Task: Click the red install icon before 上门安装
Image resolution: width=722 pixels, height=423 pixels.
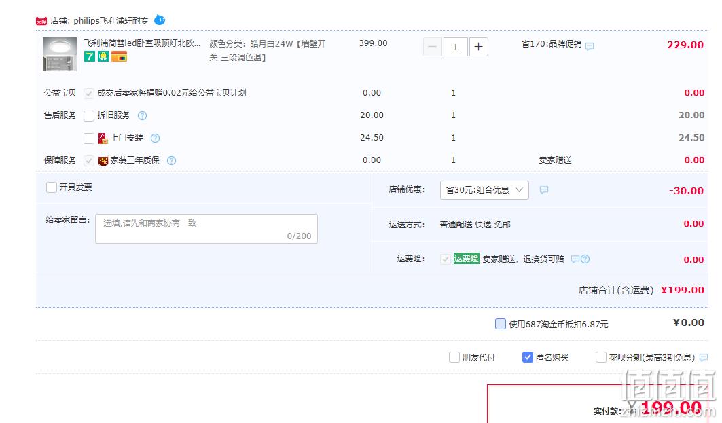Action: [103, 138]
